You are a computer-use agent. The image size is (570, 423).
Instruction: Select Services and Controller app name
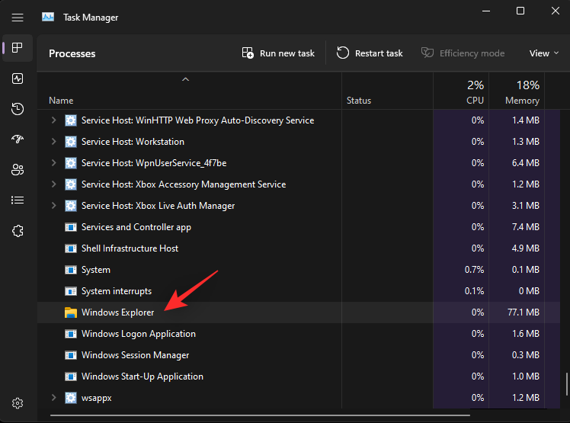[136, 227]
